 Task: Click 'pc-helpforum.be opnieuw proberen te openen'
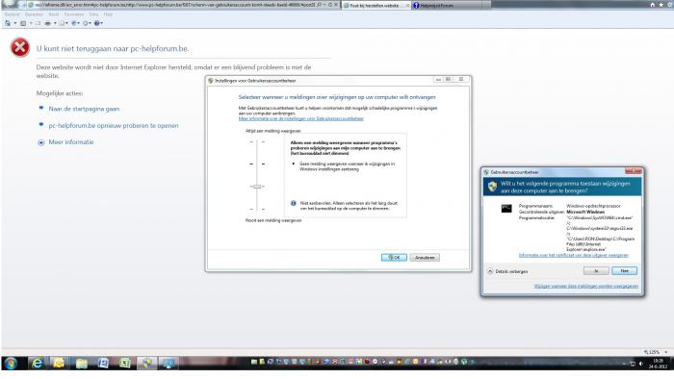(x=114, y=126)
